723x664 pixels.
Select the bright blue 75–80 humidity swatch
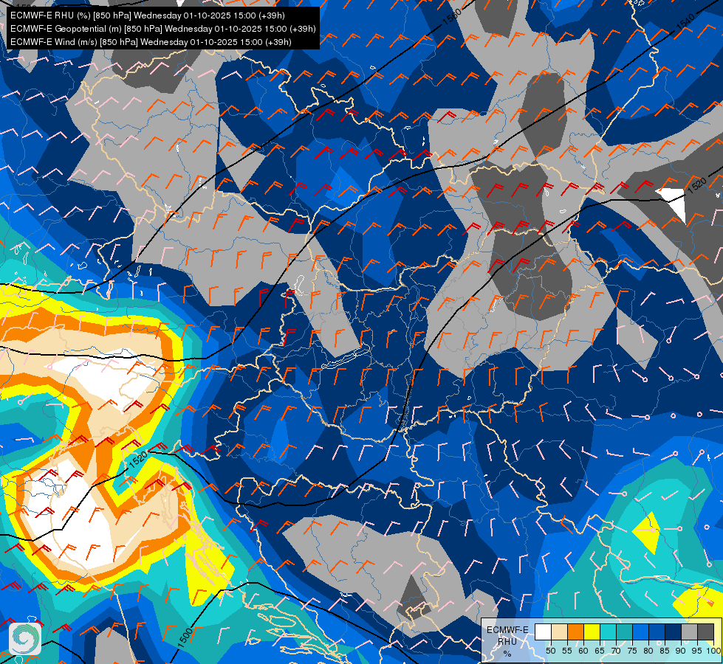click(641, 632)
